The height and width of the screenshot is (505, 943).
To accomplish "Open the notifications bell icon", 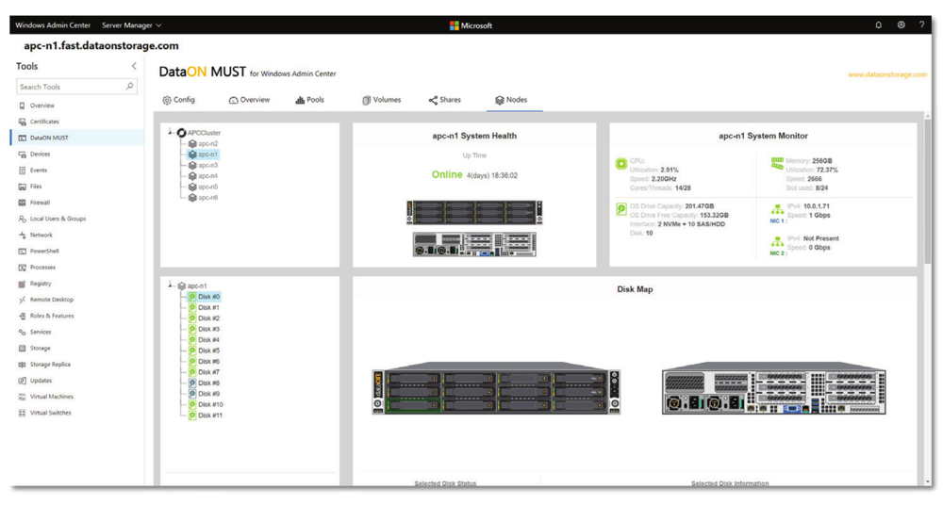I will [878, 25].
